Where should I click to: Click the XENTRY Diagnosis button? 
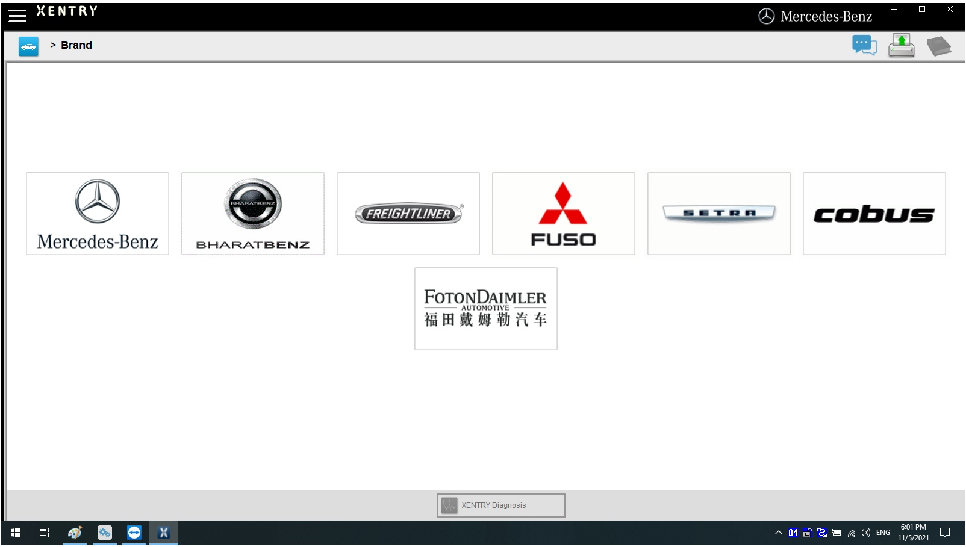(x=501, y=505)
